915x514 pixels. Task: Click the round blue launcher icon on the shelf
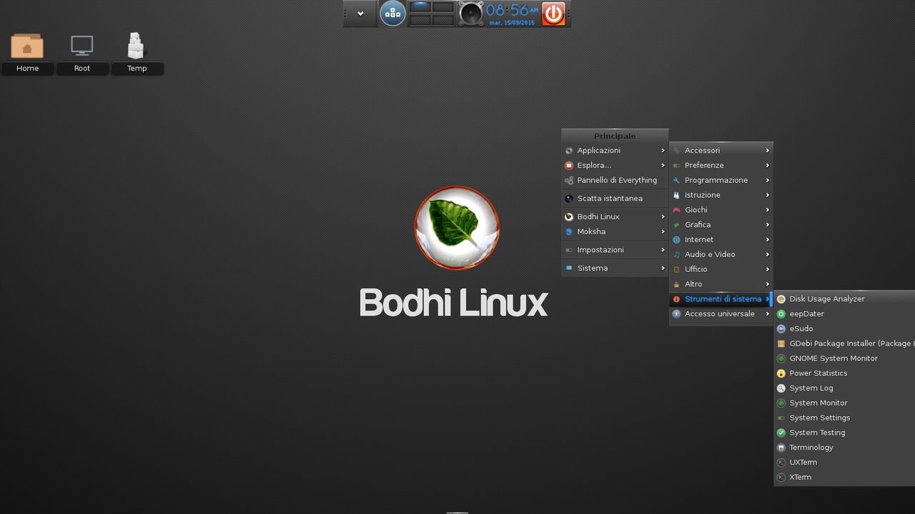[392, 13]
